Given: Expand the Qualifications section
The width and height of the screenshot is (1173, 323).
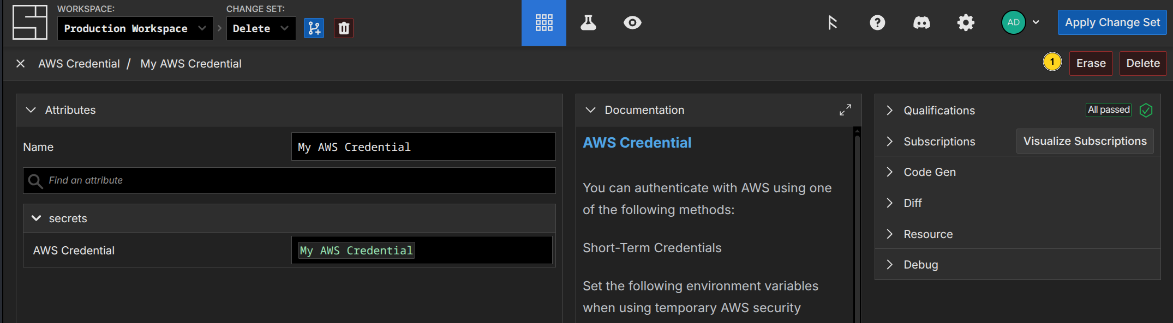Looking at the screenshot, I should (x=890, y=111).
